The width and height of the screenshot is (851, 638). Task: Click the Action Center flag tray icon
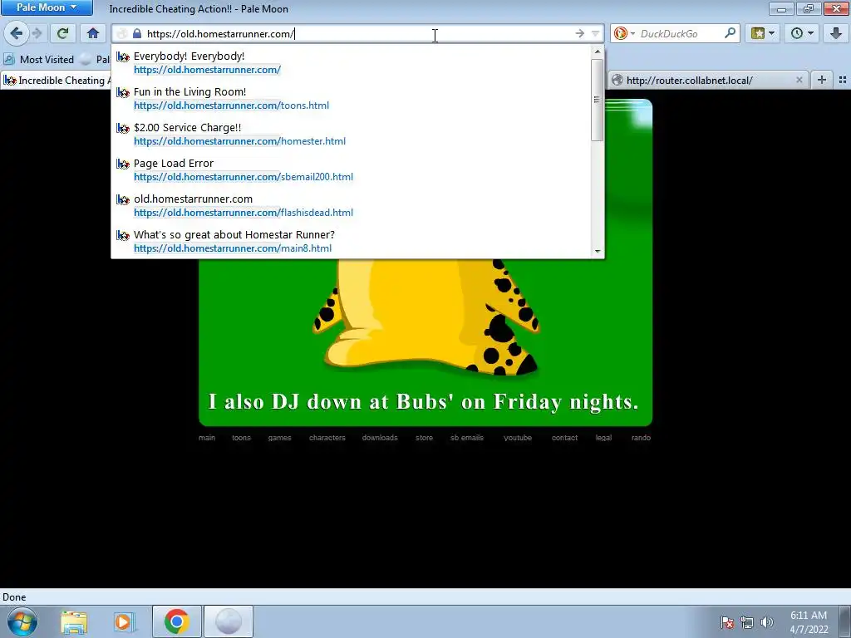pyautogui.click(x=726, y=622)
